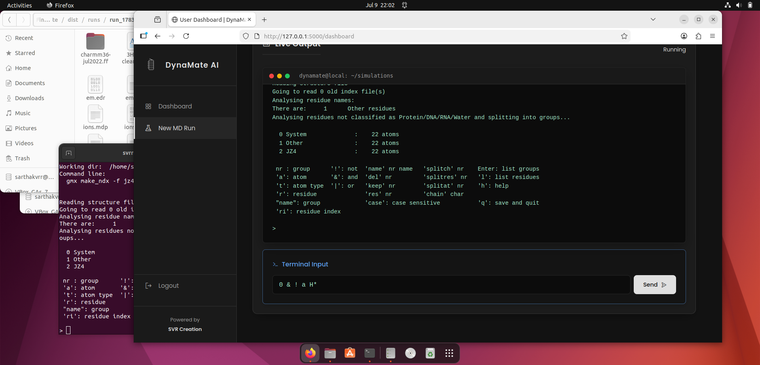Click the Files back navigation arrow
Screen dimensions: 760x365
tap(9, 19)
